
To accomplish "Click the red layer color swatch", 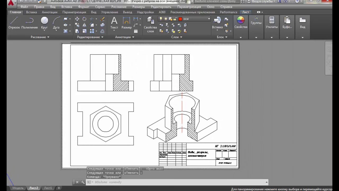I will [x=180, y=19].
